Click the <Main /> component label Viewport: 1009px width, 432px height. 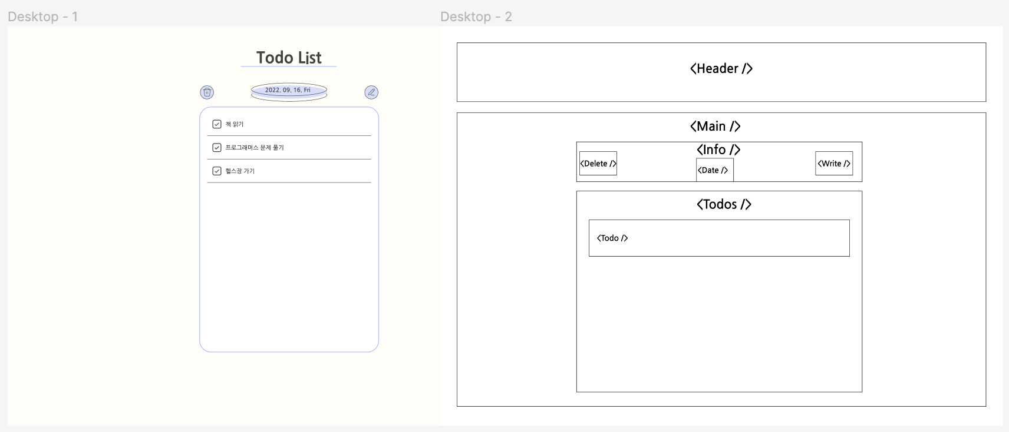pyautogui.click(x=715, y=127)
